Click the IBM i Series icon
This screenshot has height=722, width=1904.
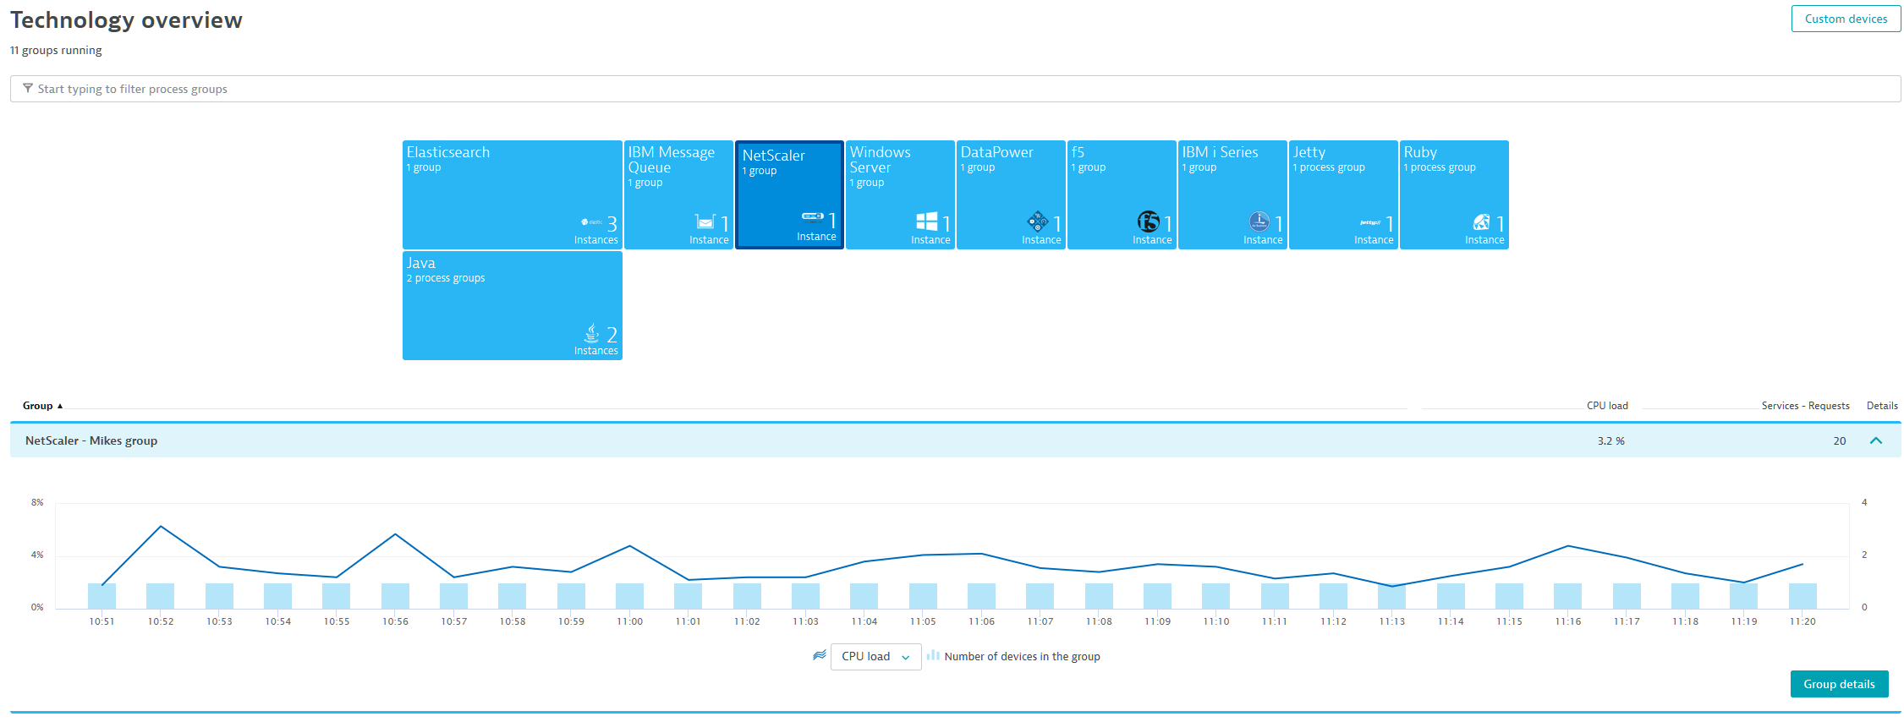(1259, 222)
